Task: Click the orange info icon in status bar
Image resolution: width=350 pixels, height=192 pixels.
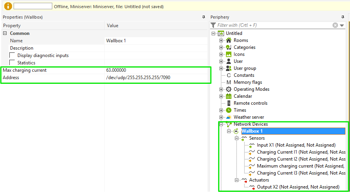Action: click(8, 7)
